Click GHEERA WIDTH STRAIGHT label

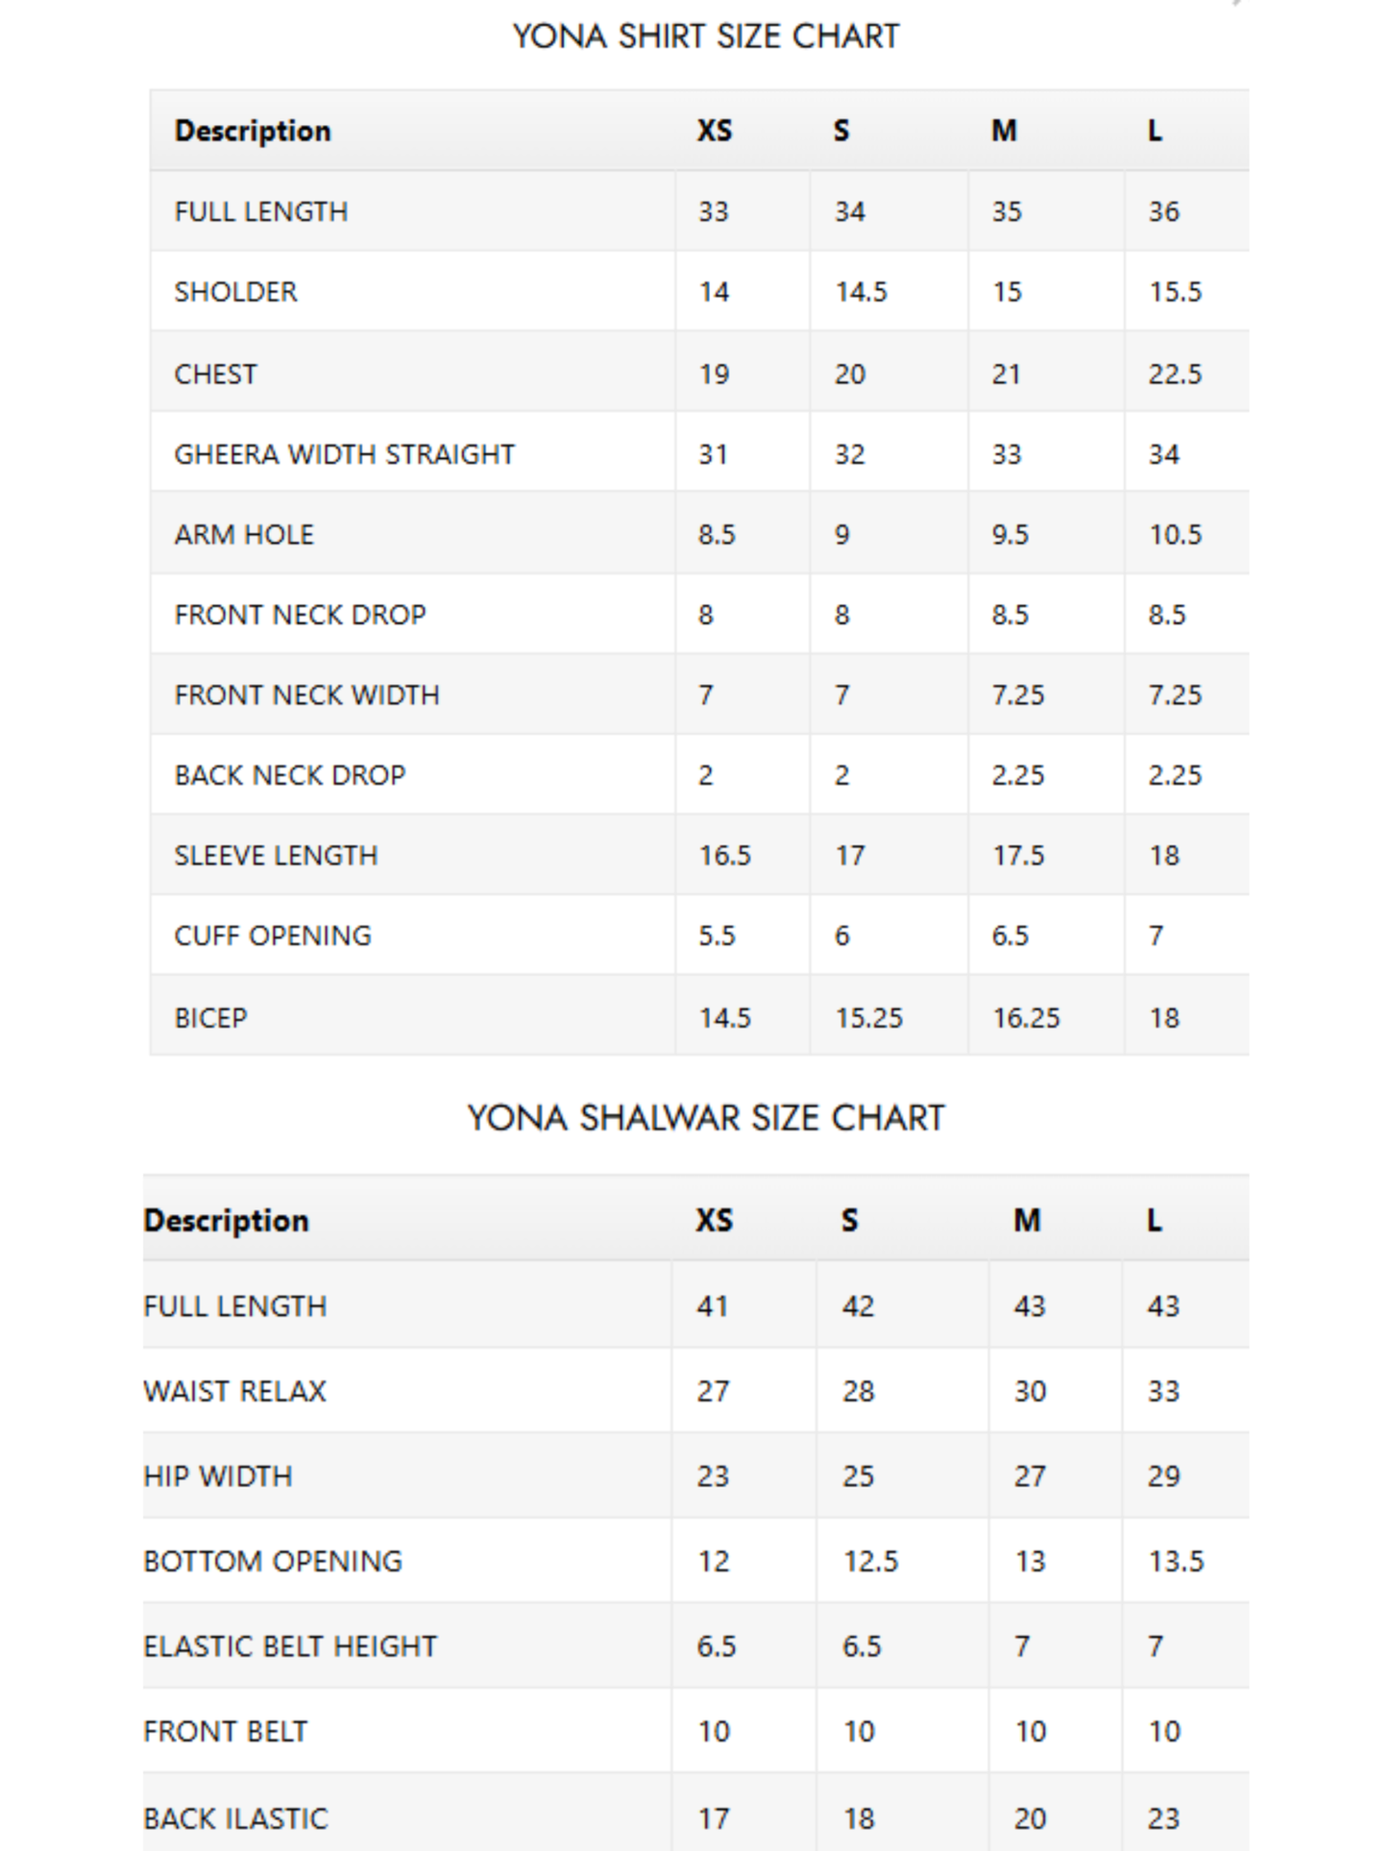coord(344,454)
